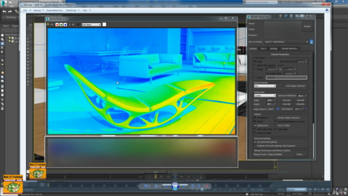Open the RGB Alpha channel dropdown
This screenshot has width=348, height=196.
pos(91,24)
